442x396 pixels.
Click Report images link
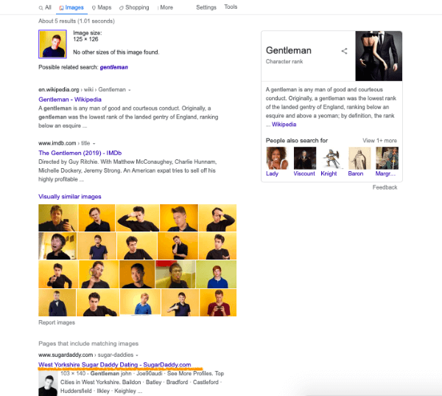coord(57,322)
